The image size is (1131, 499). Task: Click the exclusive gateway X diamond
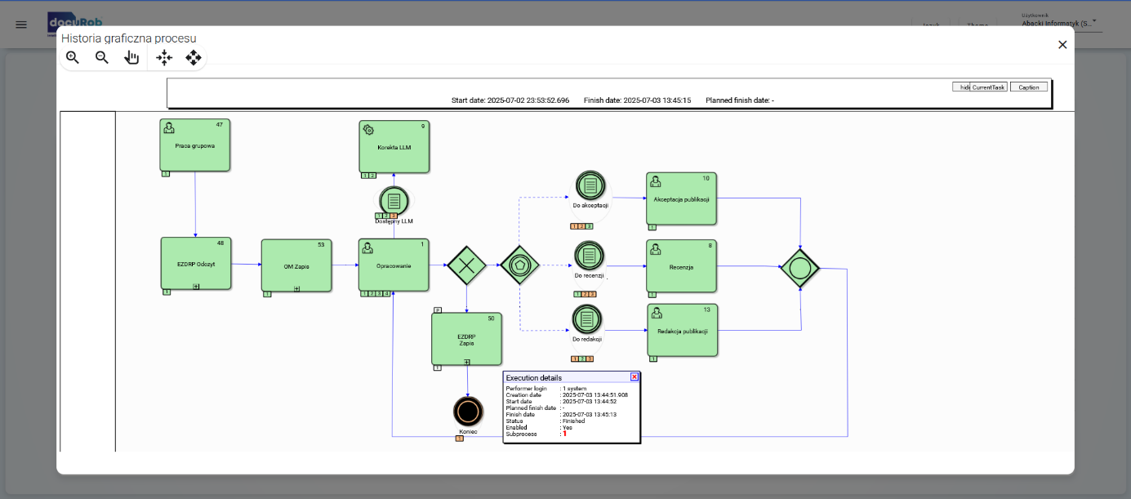point(466,265)
